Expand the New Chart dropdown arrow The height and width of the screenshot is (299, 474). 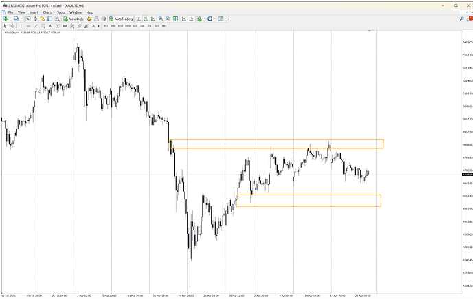pos(10,19)
